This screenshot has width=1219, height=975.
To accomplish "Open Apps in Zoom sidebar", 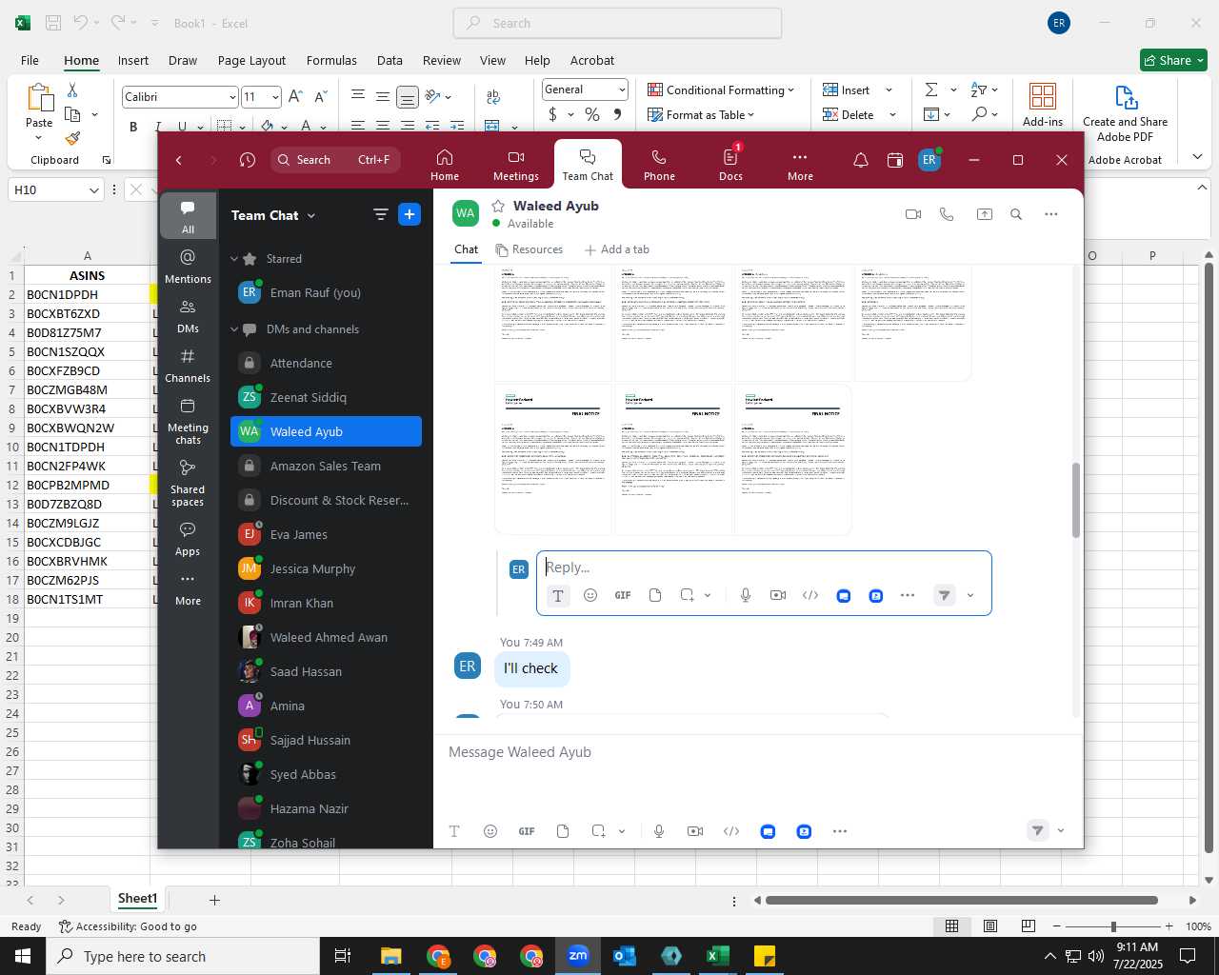I will (188, 539).
